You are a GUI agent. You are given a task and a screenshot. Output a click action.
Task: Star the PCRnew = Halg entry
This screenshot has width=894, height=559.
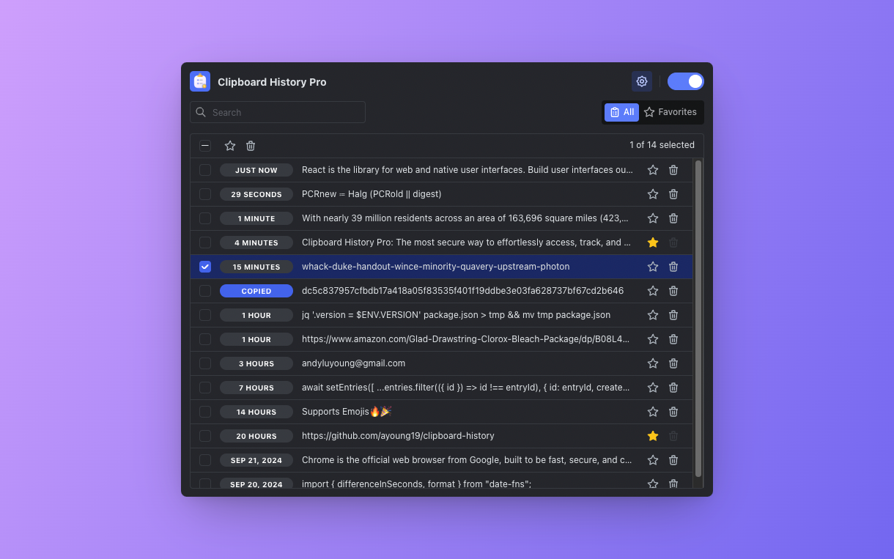(653, 194)
